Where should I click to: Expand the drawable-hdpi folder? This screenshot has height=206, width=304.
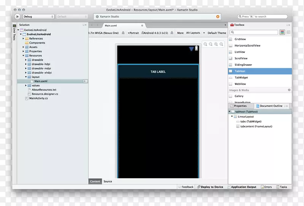(26, 64)
